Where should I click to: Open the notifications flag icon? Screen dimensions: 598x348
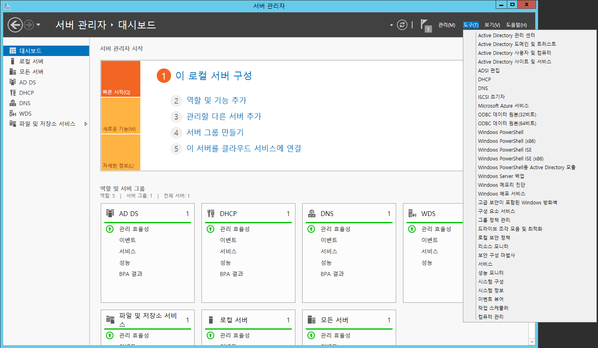click(425, 25)
